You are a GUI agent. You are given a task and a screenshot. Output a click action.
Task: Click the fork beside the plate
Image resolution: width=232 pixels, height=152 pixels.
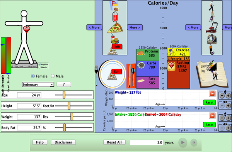point(96,75)
